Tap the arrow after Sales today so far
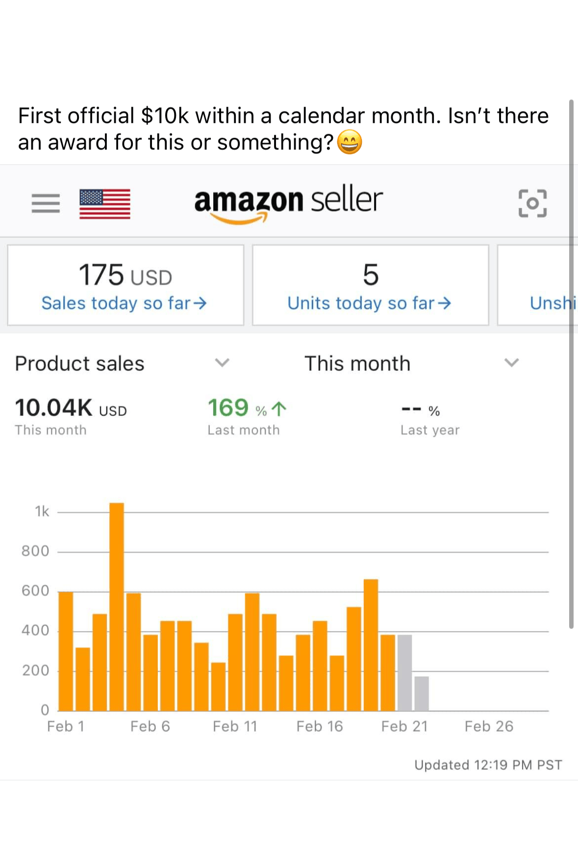Screen dimensions: 578x868 (200, 303)
